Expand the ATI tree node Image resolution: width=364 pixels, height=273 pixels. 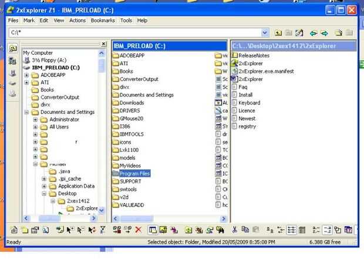26,82
